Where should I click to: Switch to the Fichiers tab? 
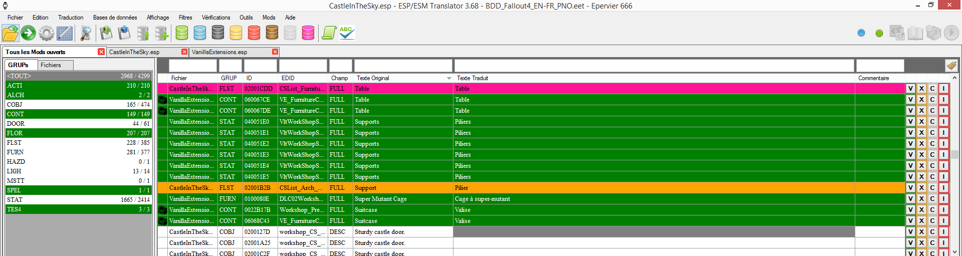click(51, 65)
